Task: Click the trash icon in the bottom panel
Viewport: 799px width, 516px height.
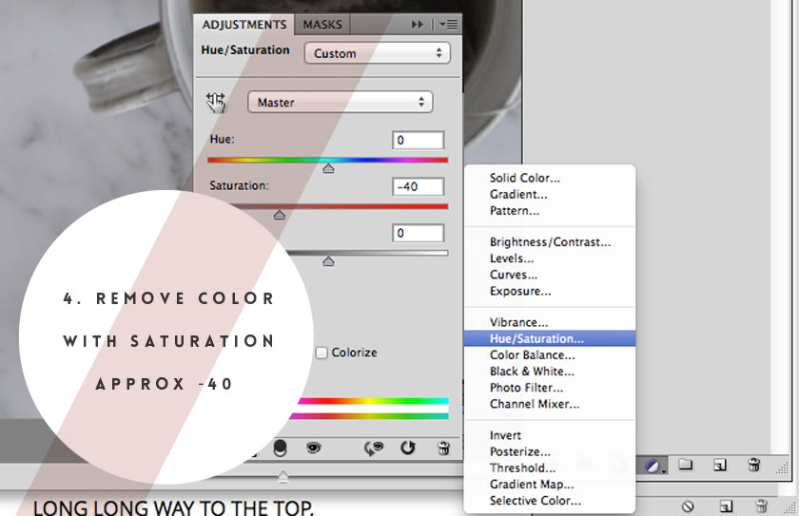Action: point(761,506)
